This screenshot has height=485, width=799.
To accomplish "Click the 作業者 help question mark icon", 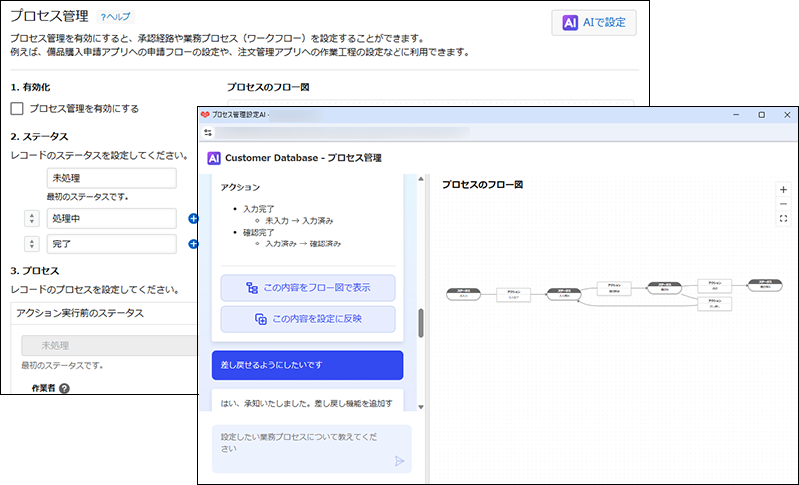I will (64, 388).
